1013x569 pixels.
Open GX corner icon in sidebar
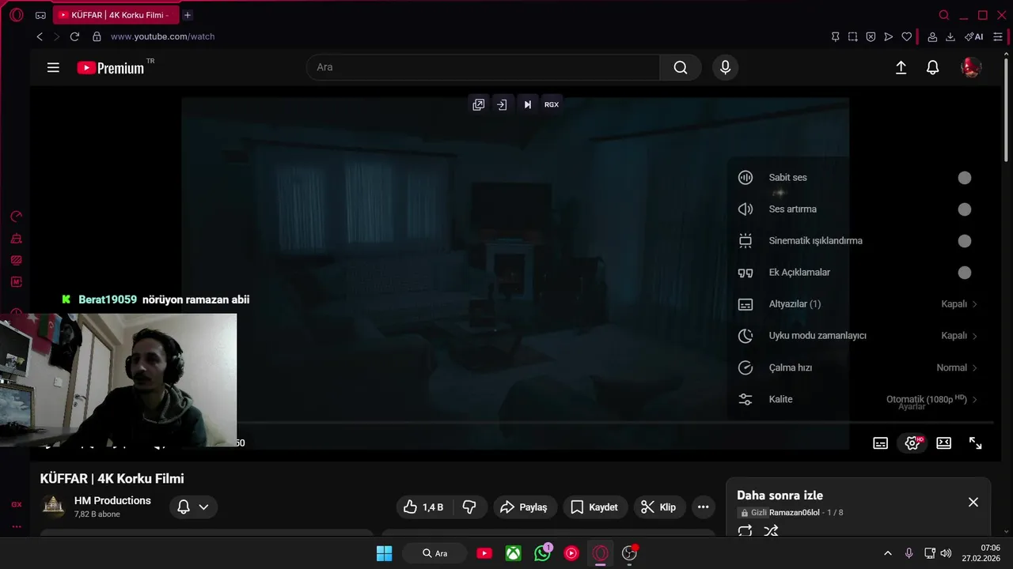click(17, 504)
